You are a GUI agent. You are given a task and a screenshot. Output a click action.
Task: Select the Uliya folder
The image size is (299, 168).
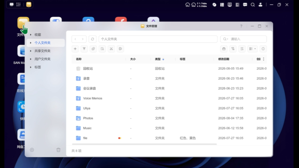coord(87,108)
